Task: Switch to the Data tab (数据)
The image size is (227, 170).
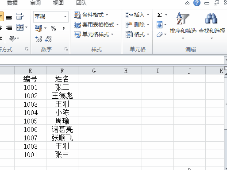Action: click(12, 3)
